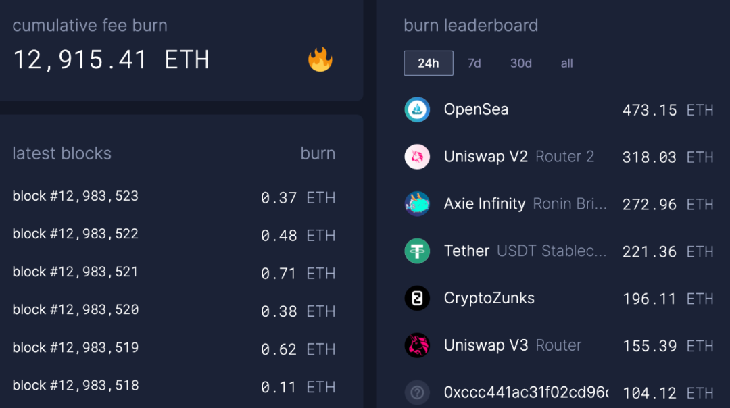The height and width of the screenshot is (408, 730).
Task: Click the 12,915.41 ETH cumulative burn value
Action: click(x=111, y=60)
